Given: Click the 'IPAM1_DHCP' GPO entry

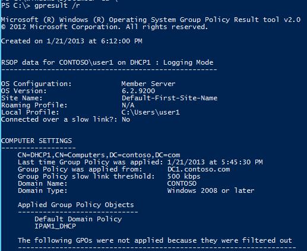Looking at the screenshot, I should [x=55, y=226].
